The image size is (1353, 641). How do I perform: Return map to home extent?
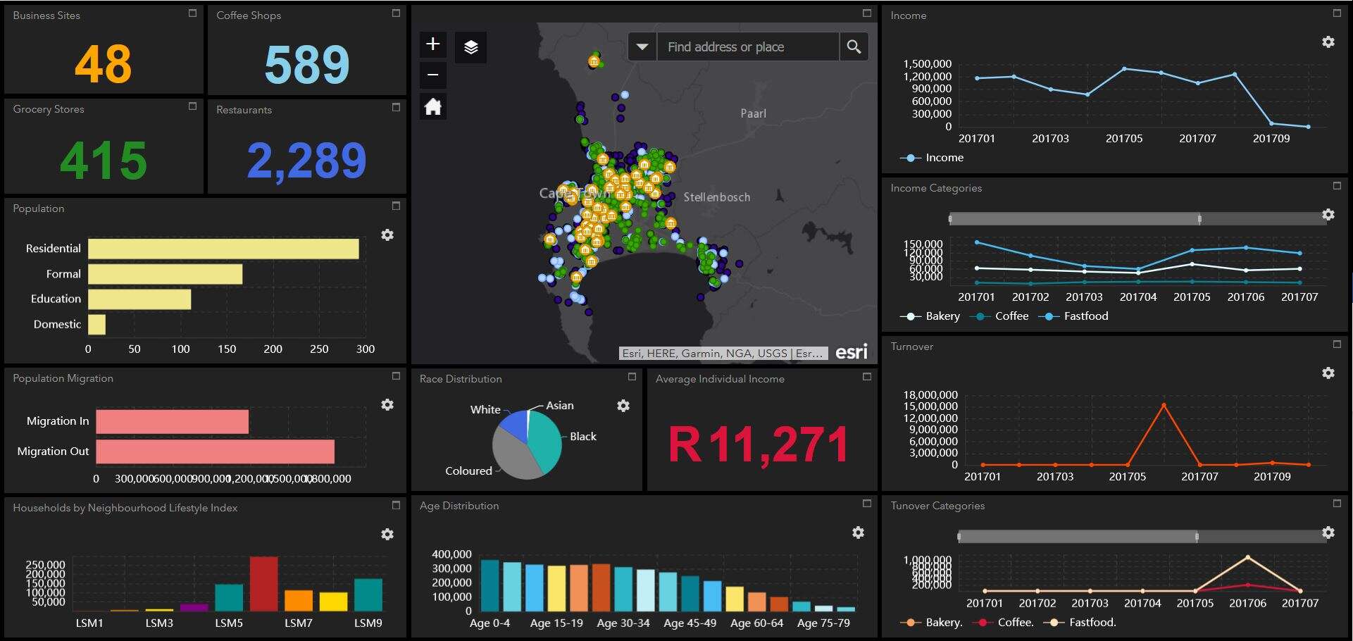(x=432, y=107)
